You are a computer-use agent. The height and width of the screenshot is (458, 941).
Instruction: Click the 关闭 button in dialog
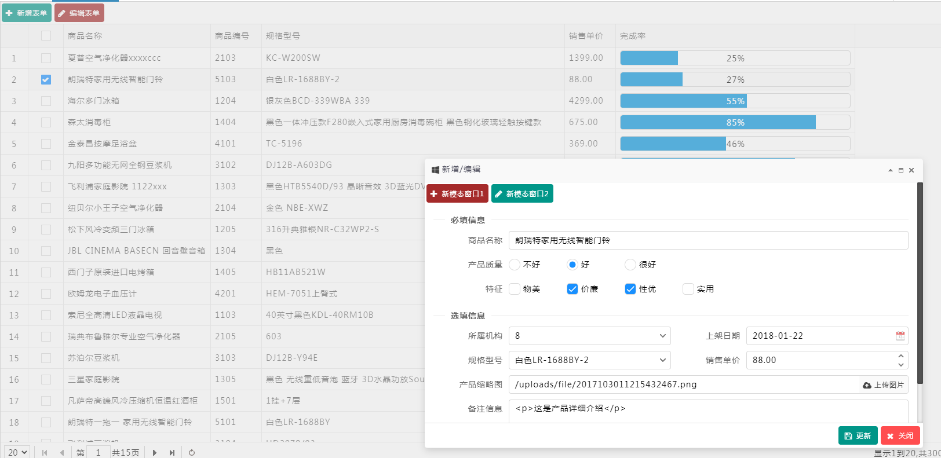900,435
